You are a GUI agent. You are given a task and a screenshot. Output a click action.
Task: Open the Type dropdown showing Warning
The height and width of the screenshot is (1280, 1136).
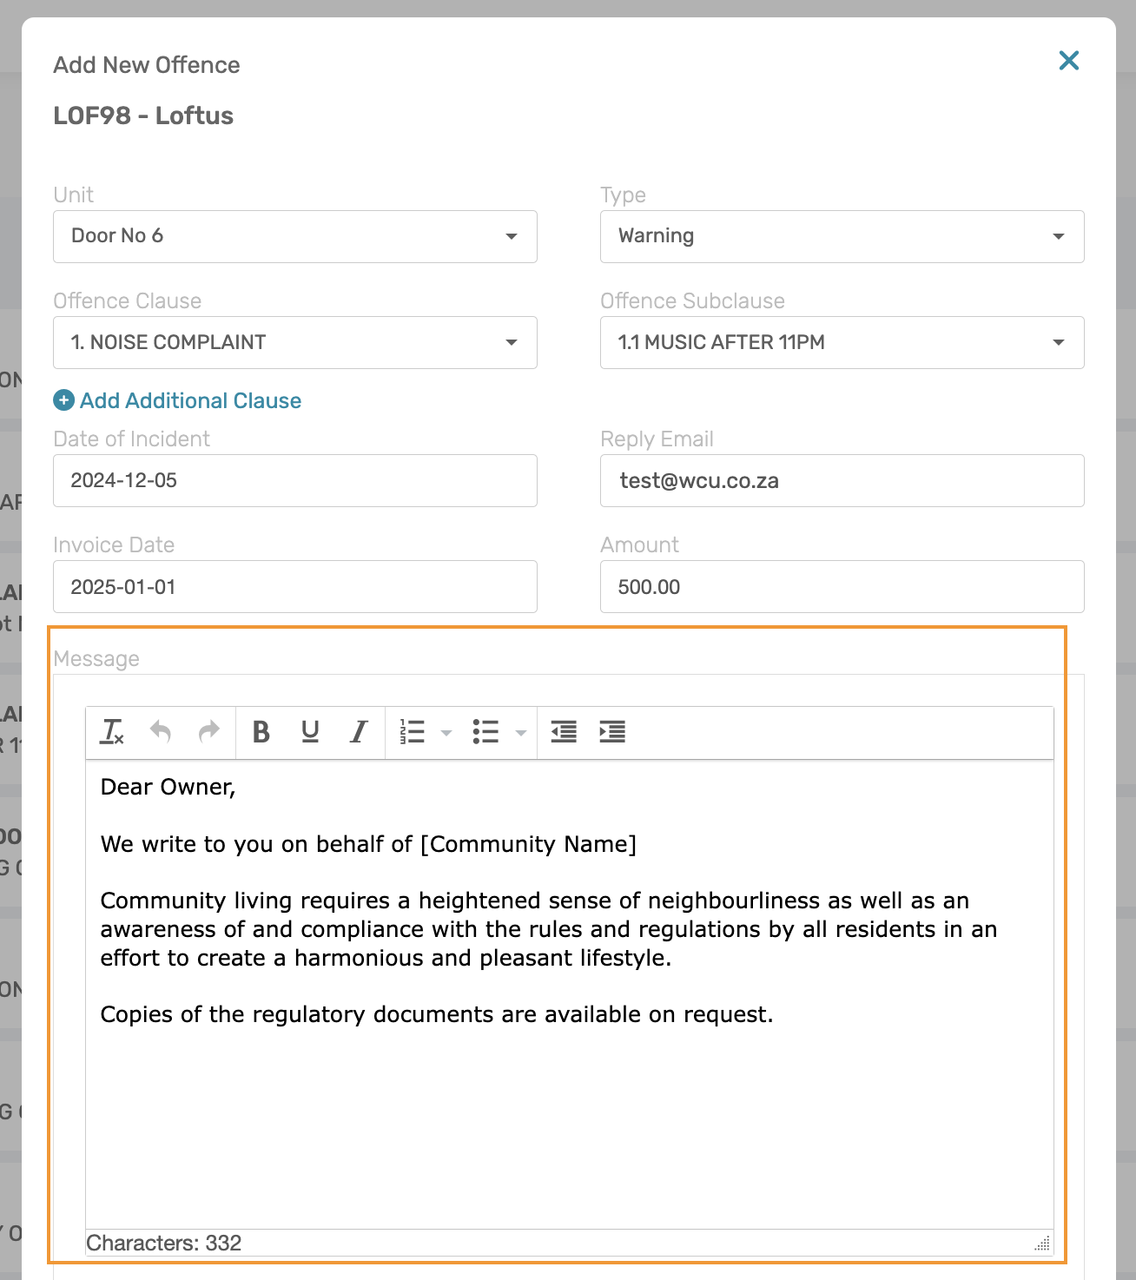coord(842,236)
